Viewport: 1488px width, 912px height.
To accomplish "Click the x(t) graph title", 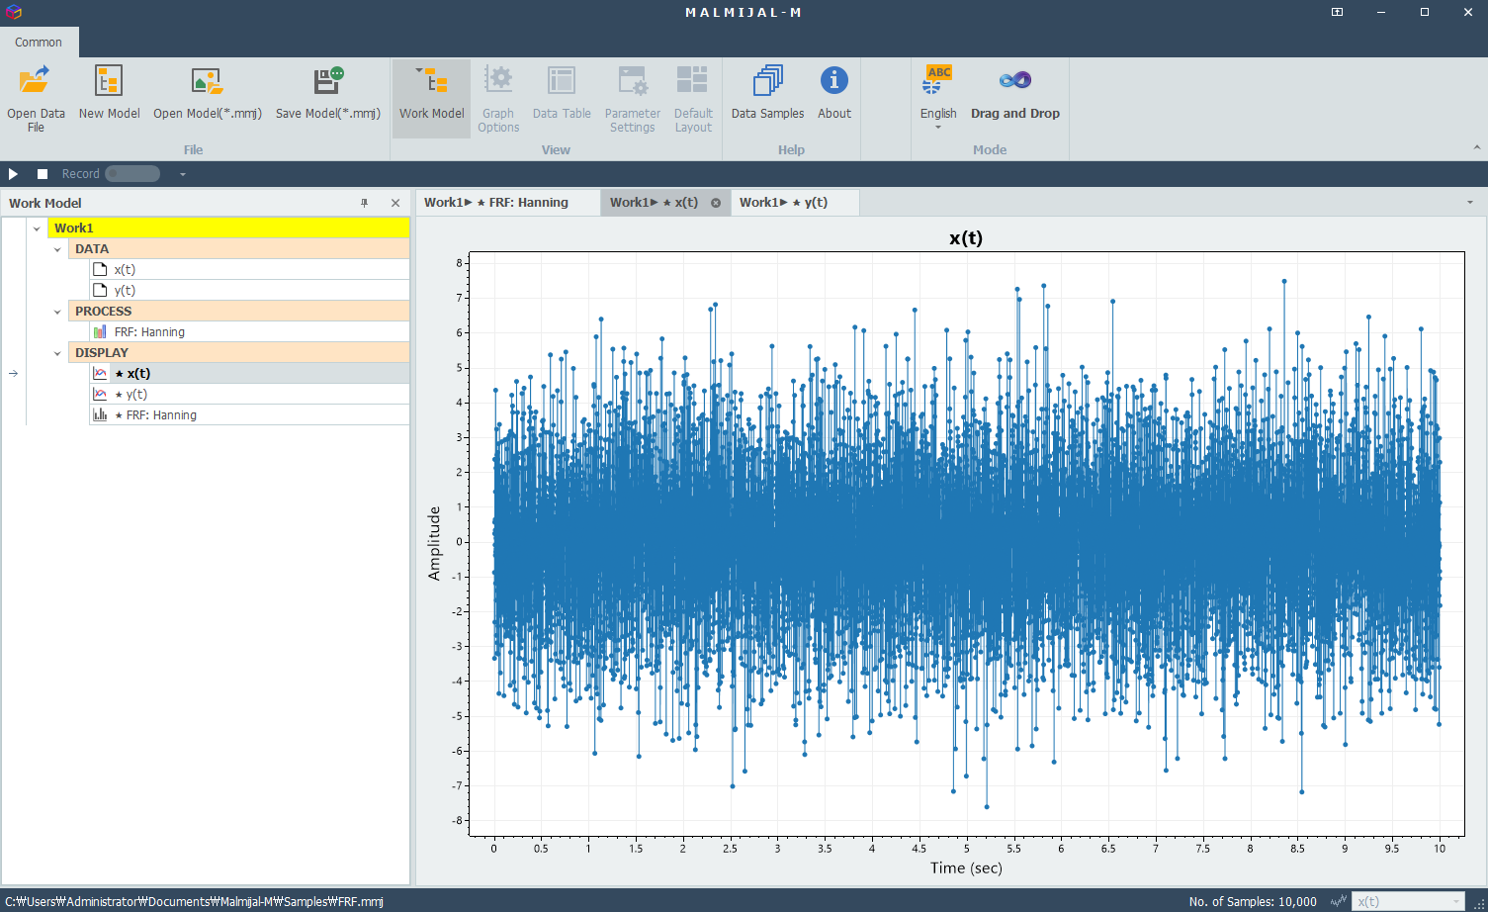I will (x=966, y=238).
